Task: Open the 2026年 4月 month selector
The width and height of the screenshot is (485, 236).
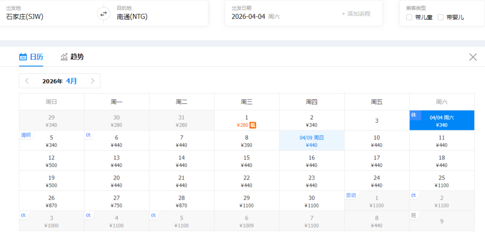Action: coord(60,81)
